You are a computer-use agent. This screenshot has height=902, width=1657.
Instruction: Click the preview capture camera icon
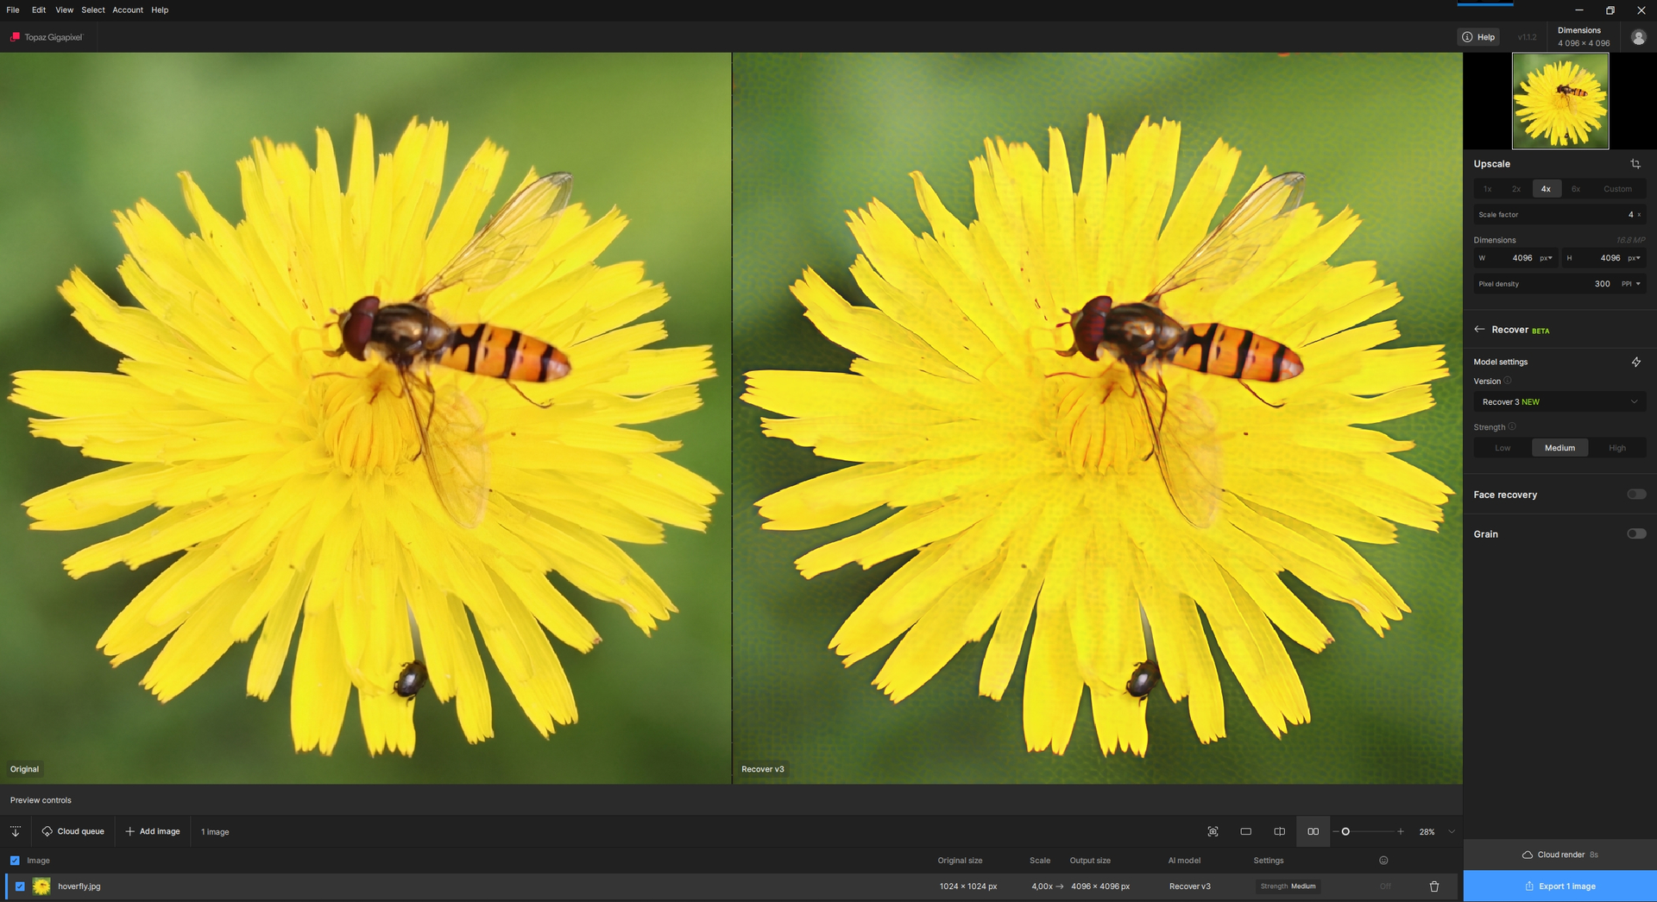(x=1213, y=831)
